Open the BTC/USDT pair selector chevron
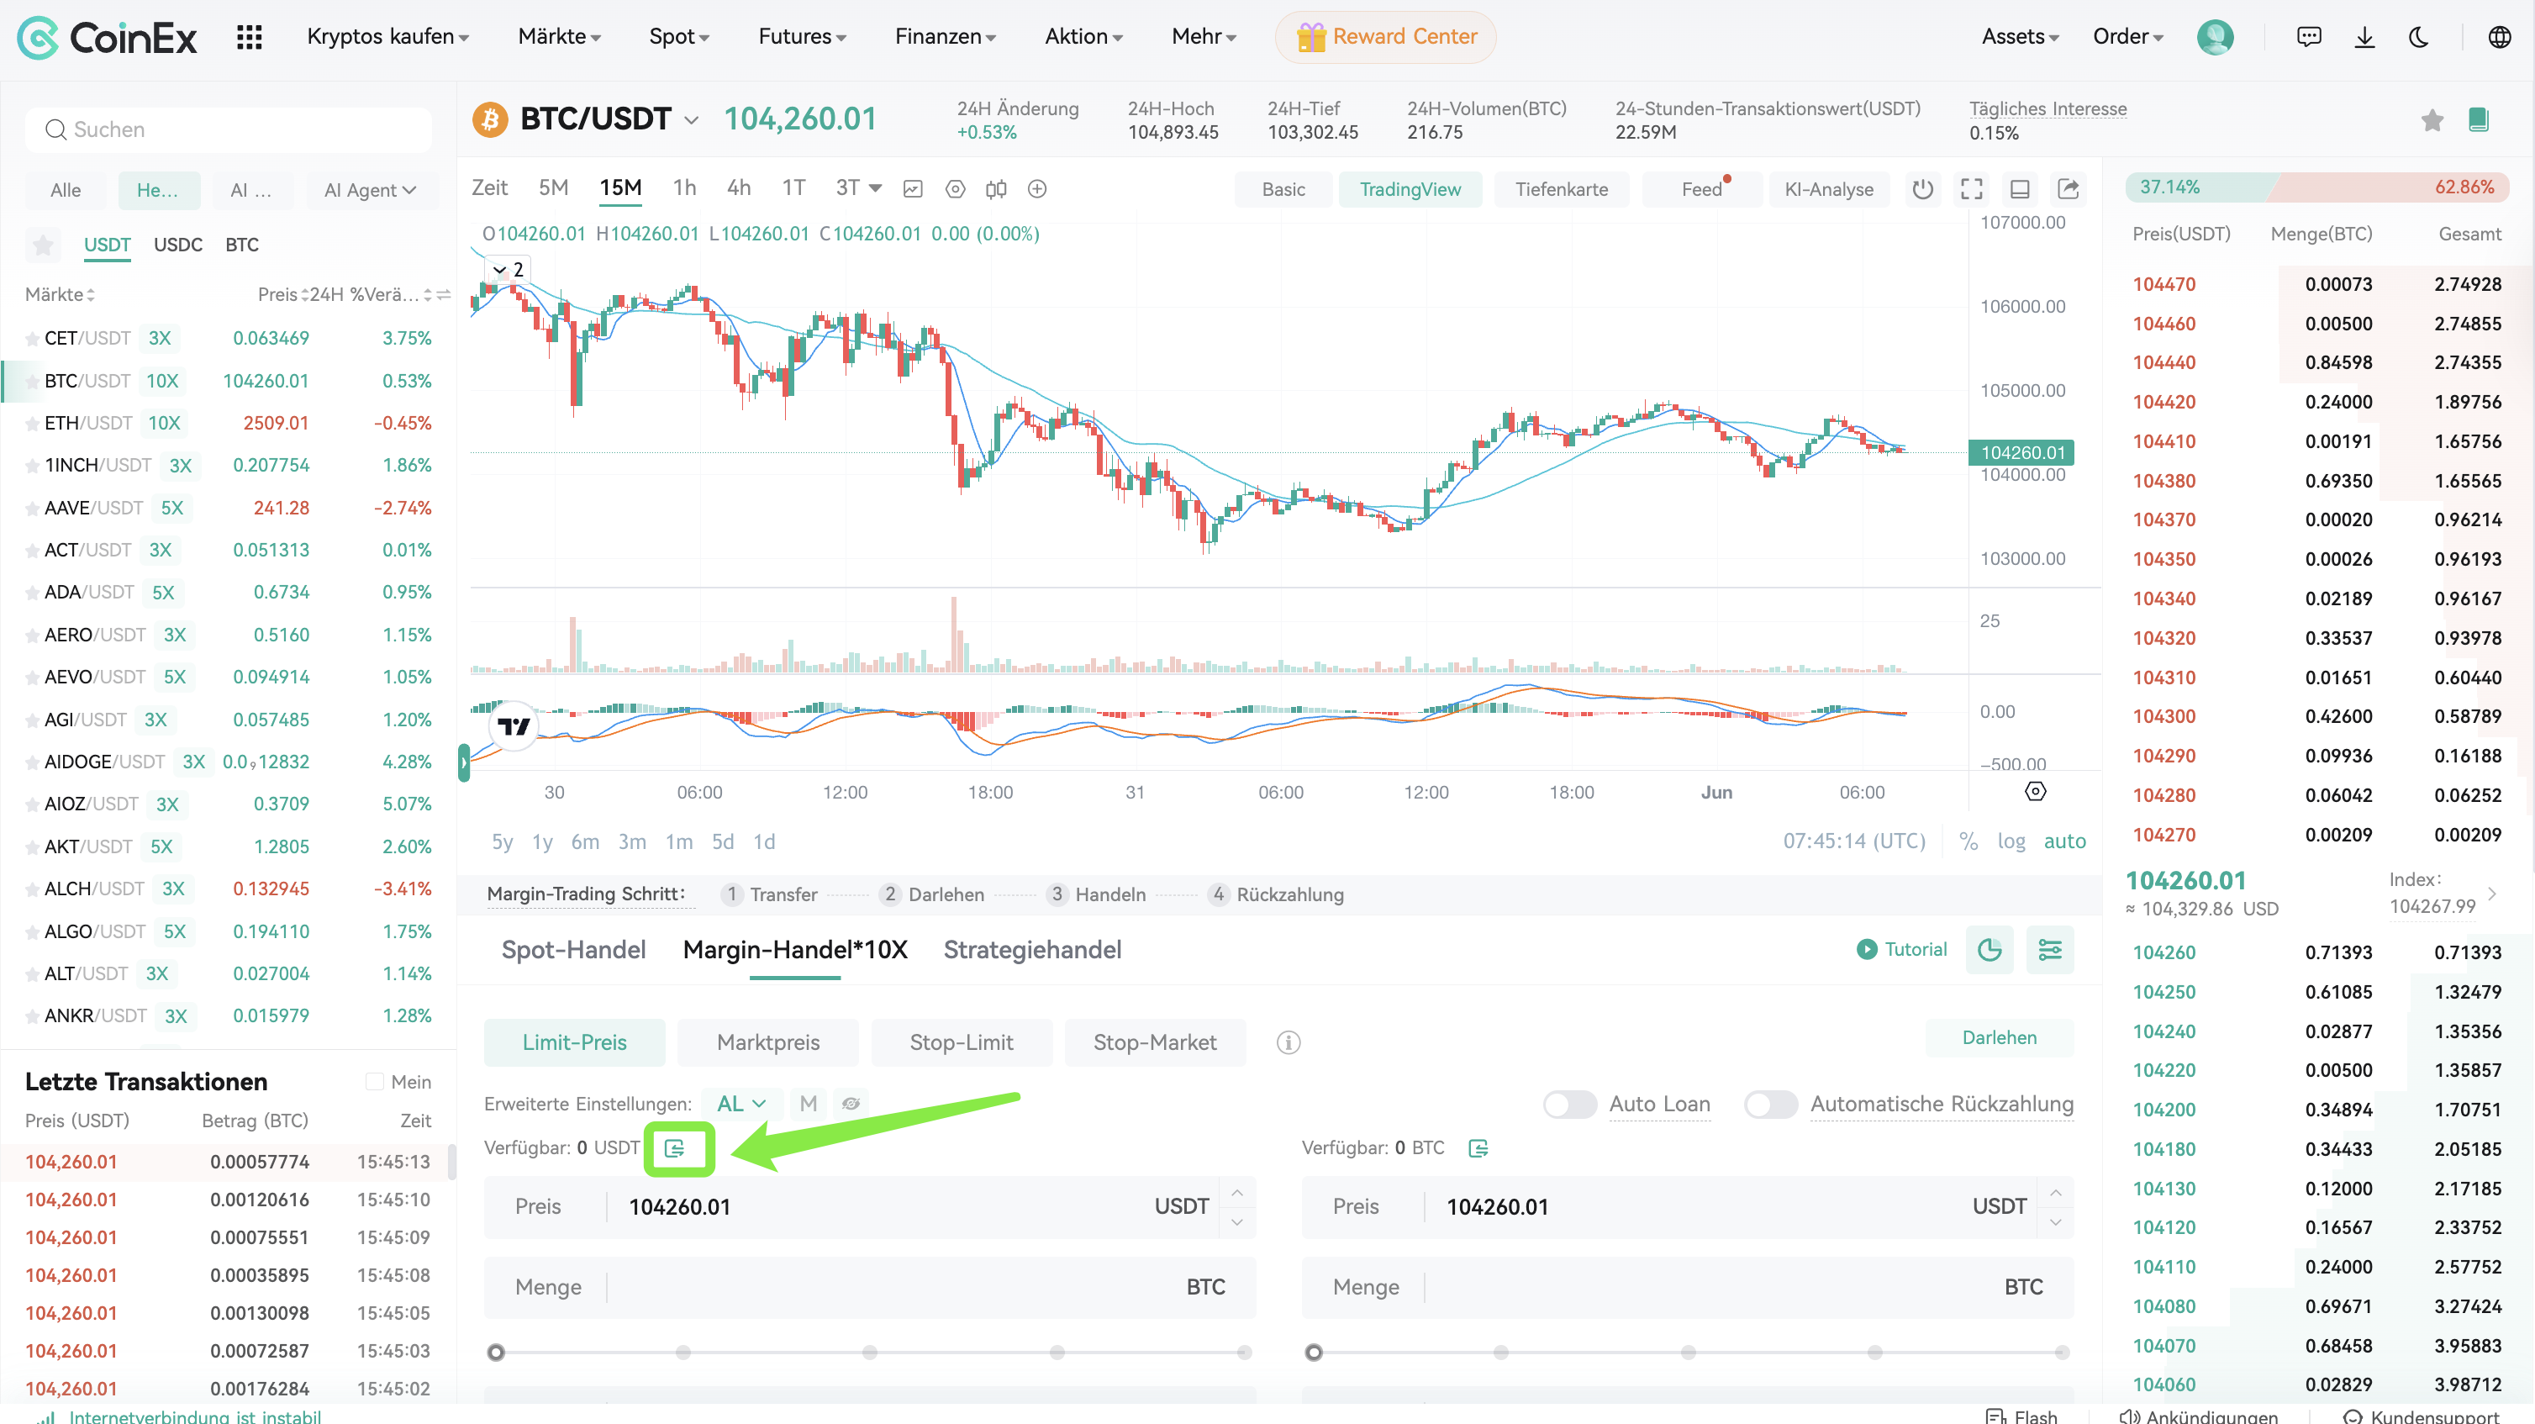Image resolution: width=2535 pixels, height=1424 pixels. pyautogui.click(x=692, y=120)
